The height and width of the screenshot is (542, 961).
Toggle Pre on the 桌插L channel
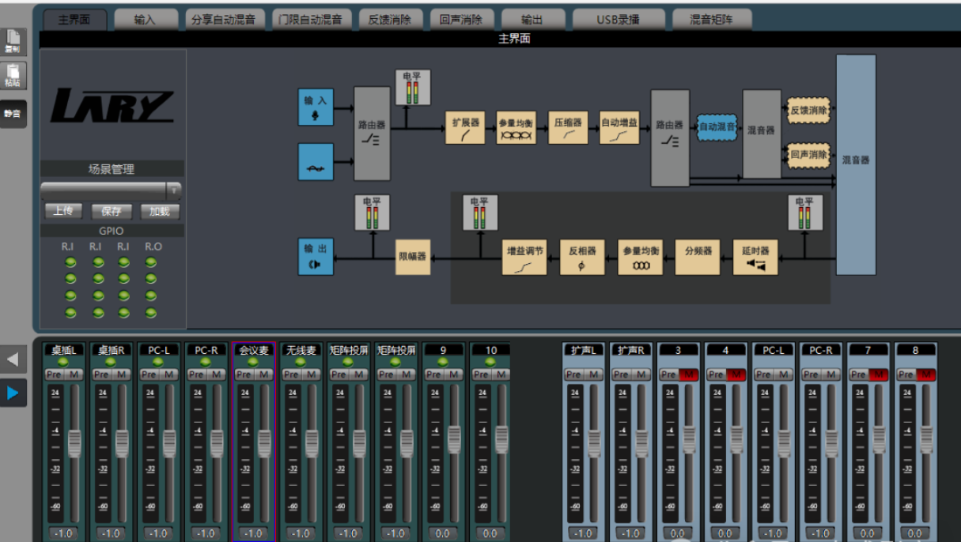pos(54,375)
